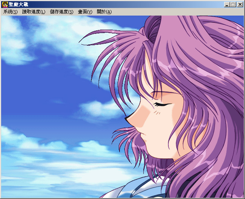Open the 關於(A) menu

pyautogui.click(x=104, y=12)
